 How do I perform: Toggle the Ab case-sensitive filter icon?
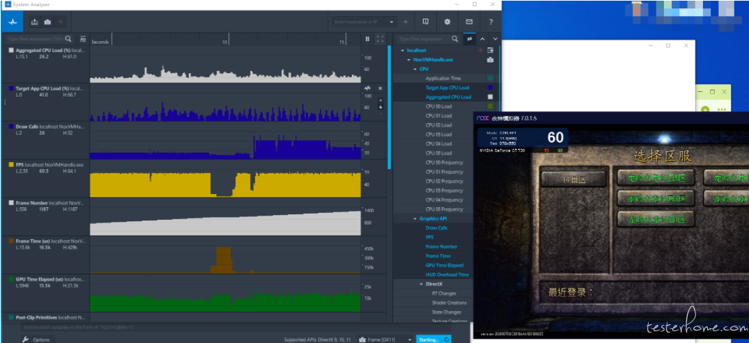83,39
